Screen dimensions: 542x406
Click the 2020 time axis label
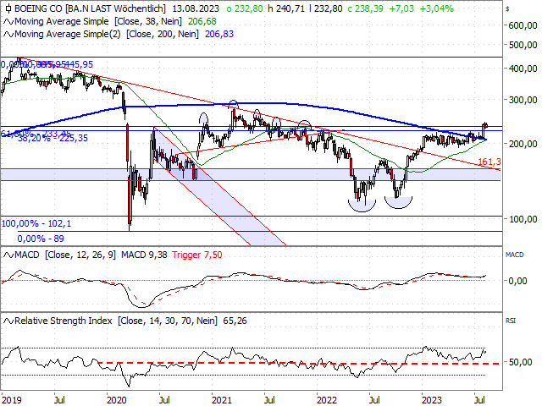click(x=117, y=400)
